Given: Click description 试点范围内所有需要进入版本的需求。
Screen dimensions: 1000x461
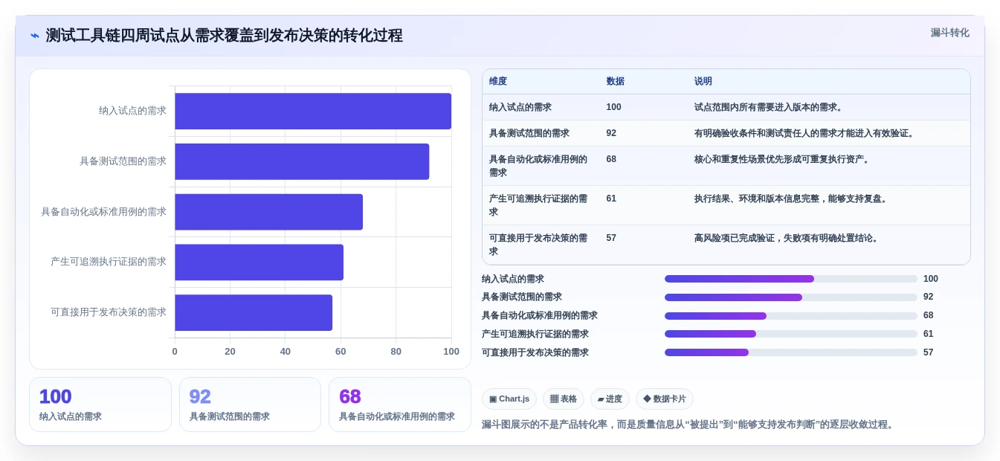Looking at the screenshot, I should [x=770, y=107].
